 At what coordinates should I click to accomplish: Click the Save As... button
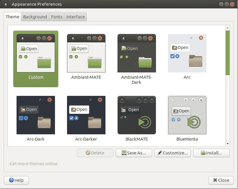(x=134, y=153)
